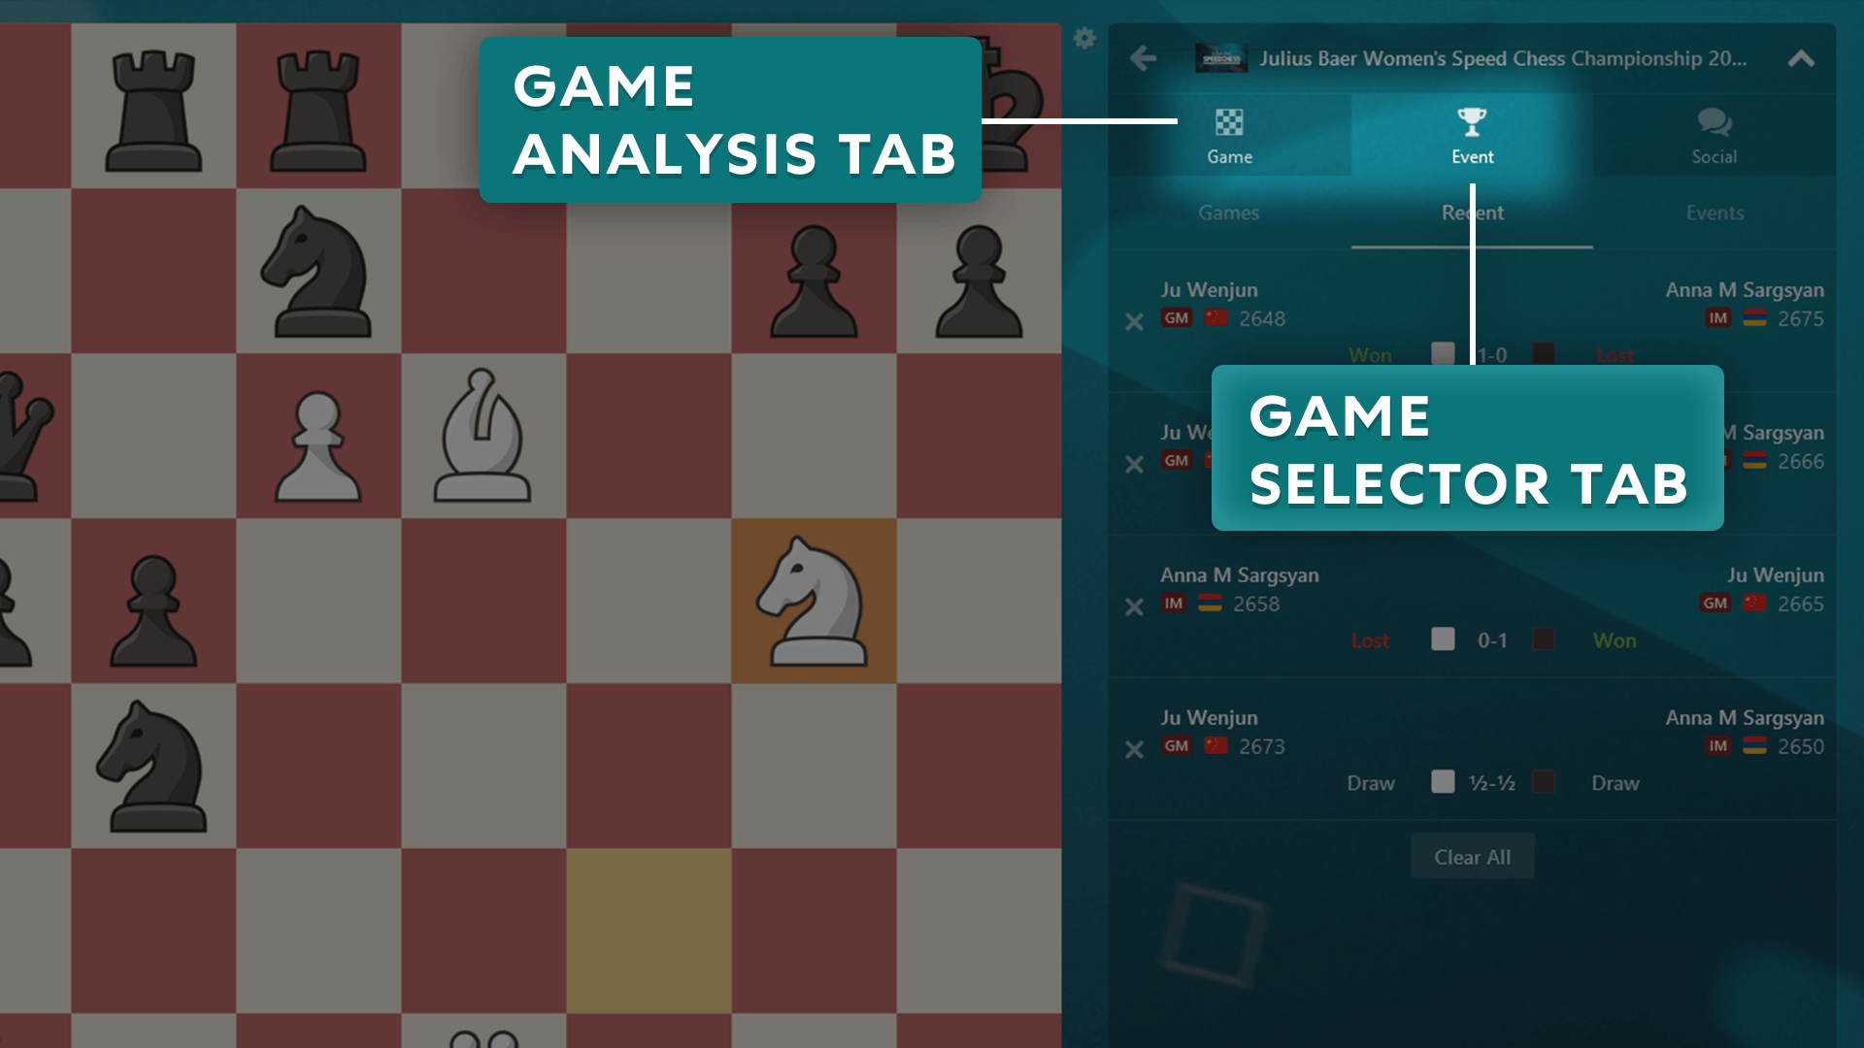Click the settings gear icon

click(1085, 37)
